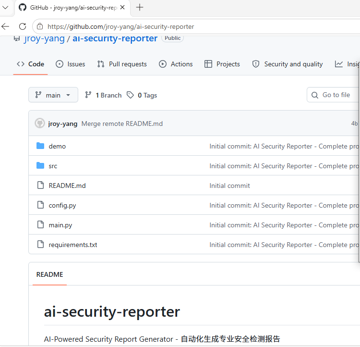360x347 pixels.
Task: Click the AI-Powered Security Report Generator description
Action: point(162,339)
